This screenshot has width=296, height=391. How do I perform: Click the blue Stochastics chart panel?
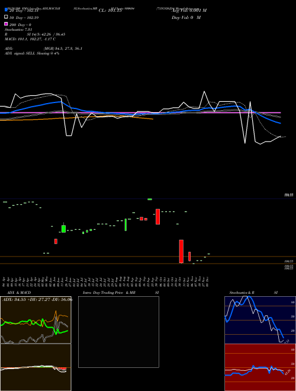(260, 320)
